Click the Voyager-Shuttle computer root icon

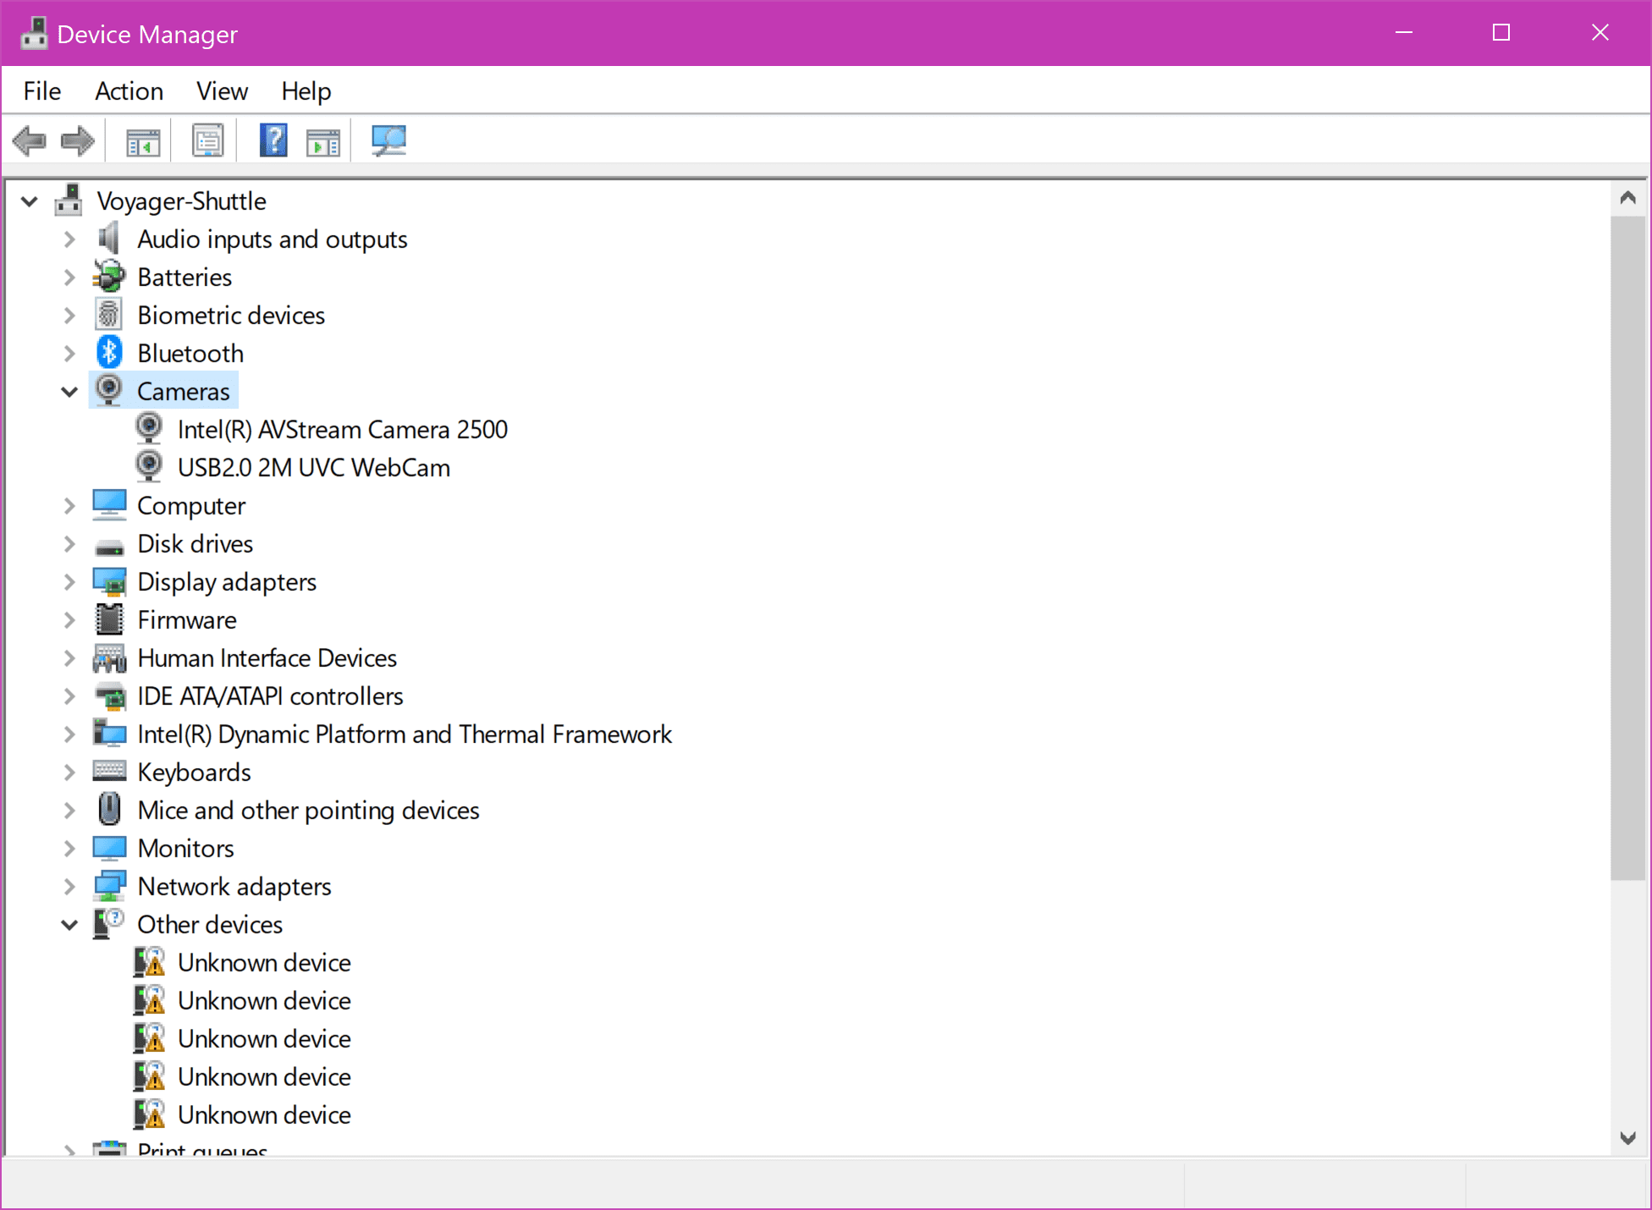point(69,201)
